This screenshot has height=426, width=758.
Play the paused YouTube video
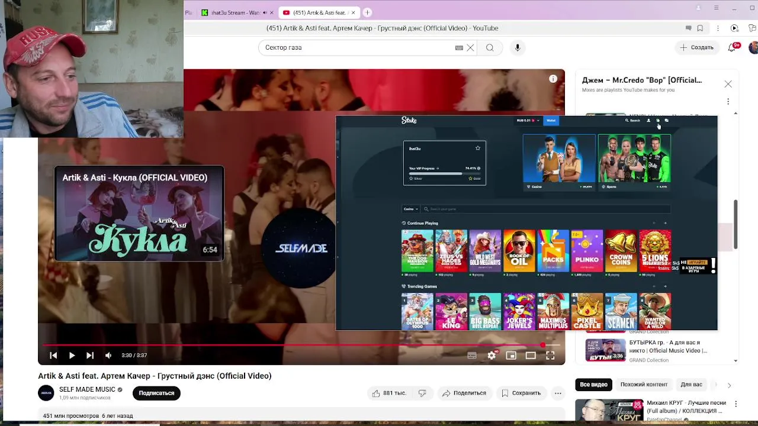point(72,356)
